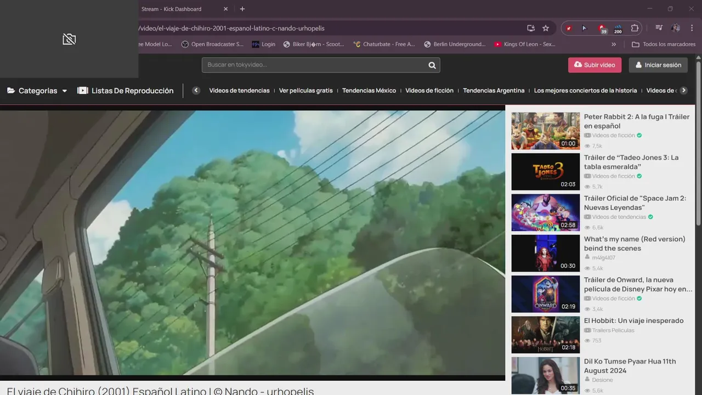Open the Extensions puzzle icon
Screen dimensions: 702x395
[x=635, y=28]
